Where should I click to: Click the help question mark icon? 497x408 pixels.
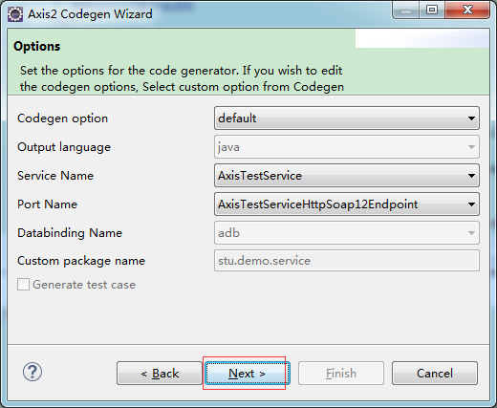[x=32, y=372]
